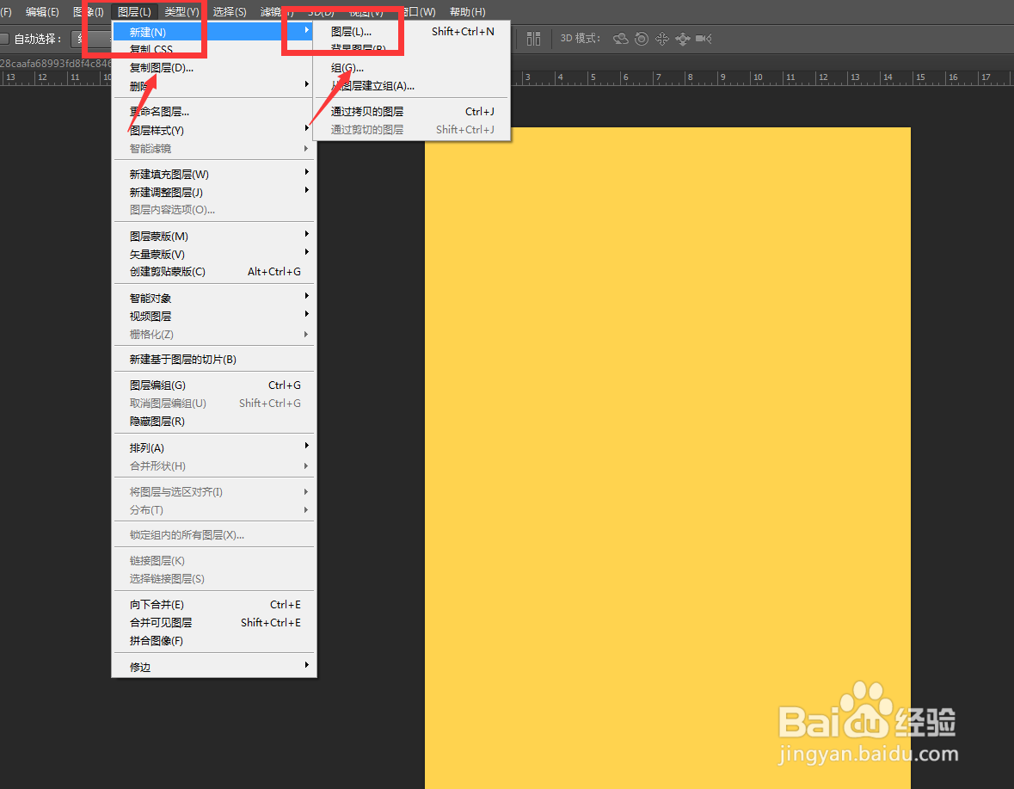Viewport: 1014px width, 789px height.
Task: Choose 合并可见图层 entry
Action: [213, 622]
